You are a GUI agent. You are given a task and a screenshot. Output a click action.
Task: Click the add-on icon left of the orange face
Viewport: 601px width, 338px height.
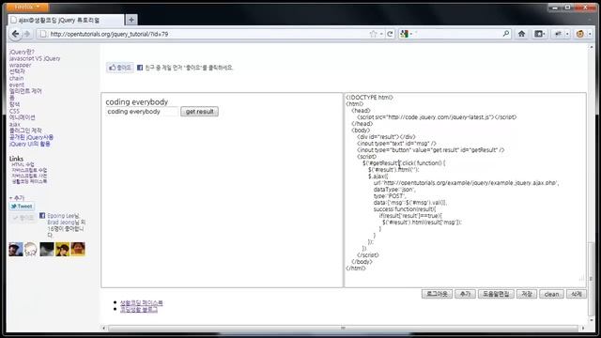pyautogui.click(x=559, y=34)
